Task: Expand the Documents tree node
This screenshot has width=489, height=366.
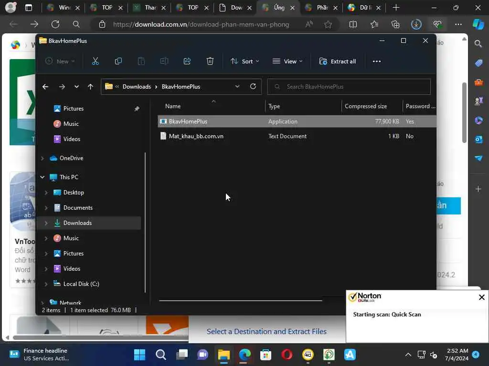Action: 46,208
